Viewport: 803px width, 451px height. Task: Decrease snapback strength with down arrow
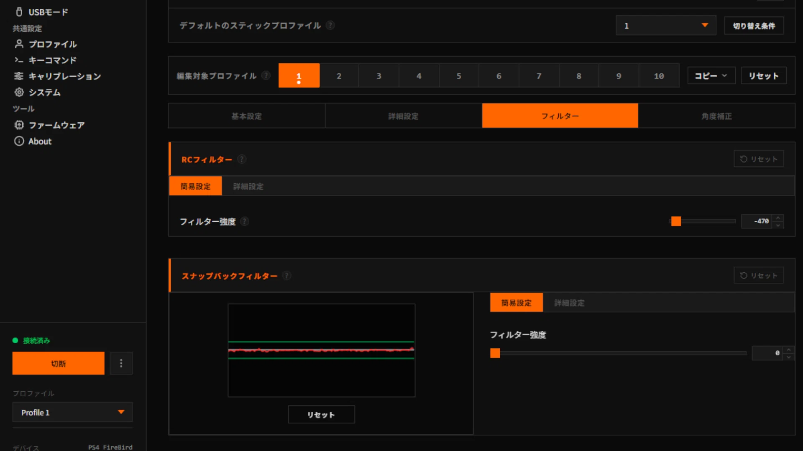(789, 357)
